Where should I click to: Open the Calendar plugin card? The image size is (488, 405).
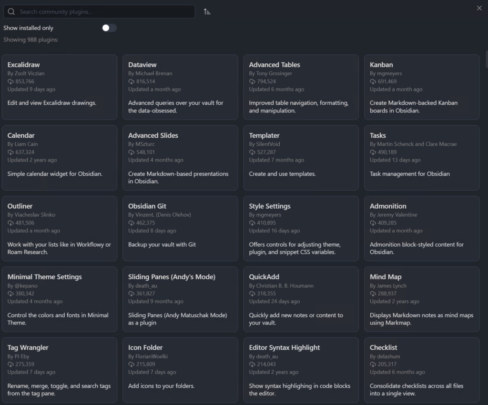(60, 158)
